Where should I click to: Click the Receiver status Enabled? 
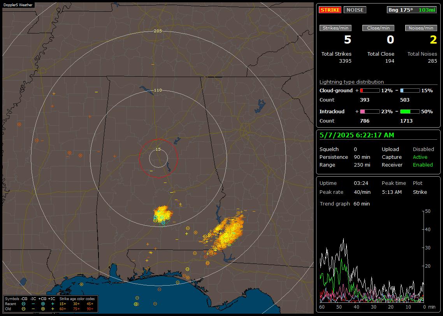[423, 165]
